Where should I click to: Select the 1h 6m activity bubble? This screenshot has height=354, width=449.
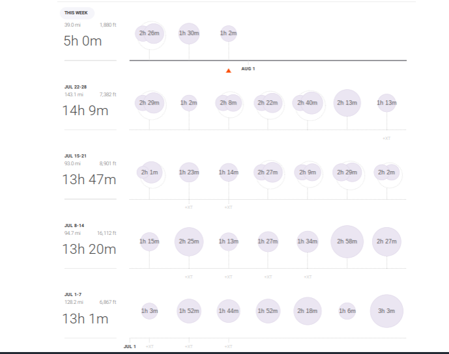(347, 311)
